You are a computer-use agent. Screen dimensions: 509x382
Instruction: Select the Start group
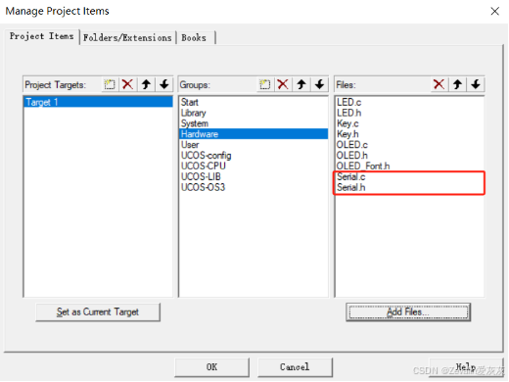(x=254, y=102)
